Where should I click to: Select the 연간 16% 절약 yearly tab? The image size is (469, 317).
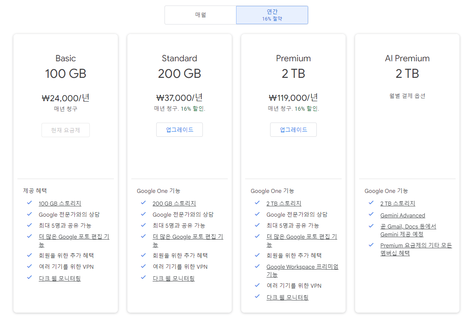coord(272,15)
